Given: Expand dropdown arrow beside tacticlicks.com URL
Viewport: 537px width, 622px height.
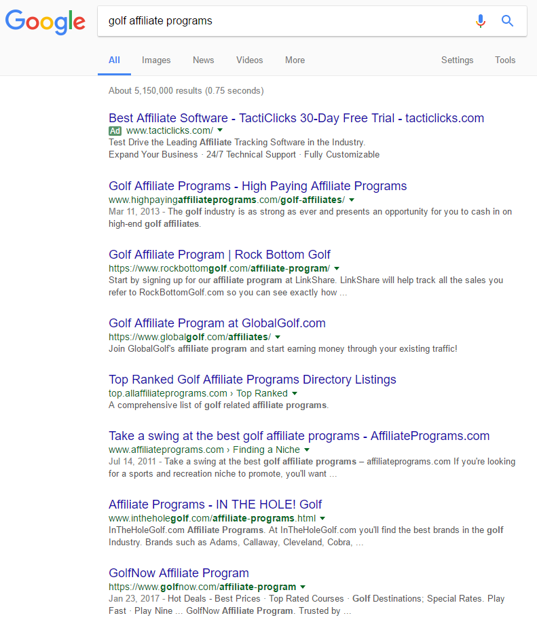Looking at the screenshot, I should coord(220,130).
